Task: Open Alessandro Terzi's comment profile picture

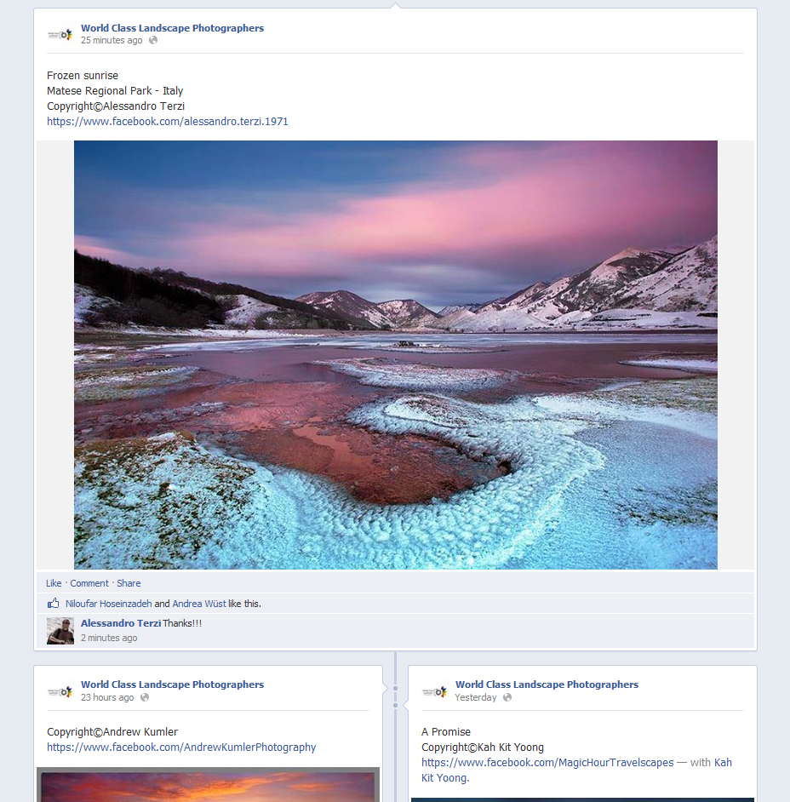Action: click(60, 631)
